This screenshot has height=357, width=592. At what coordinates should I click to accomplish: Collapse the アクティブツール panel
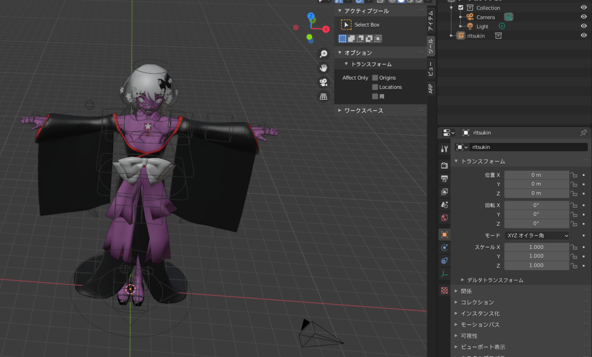tap(340, 11)
